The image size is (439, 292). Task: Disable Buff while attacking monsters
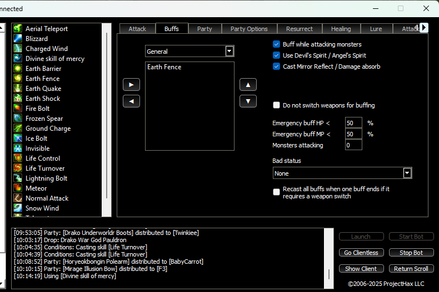tap(277, 44)
